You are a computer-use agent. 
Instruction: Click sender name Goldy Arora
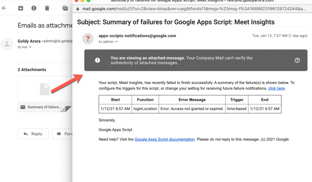click(29, 41)
